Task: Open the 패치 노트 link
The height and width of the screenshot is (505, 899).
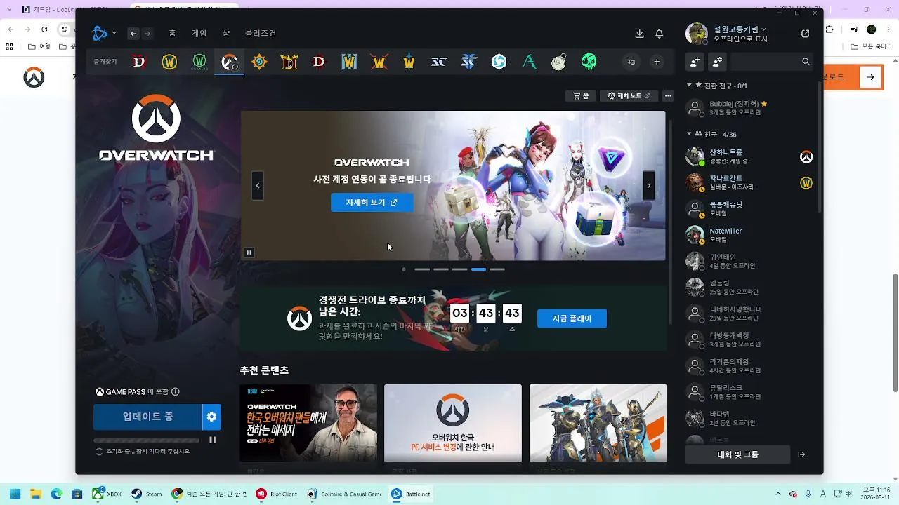Action: click(x=629, y=96)
